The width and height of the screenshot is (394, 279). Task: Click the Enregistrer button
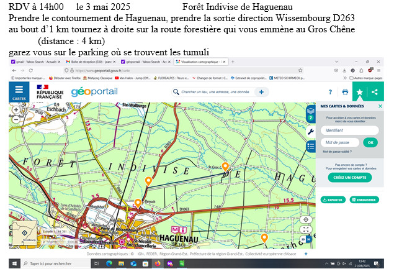[364, 199]
